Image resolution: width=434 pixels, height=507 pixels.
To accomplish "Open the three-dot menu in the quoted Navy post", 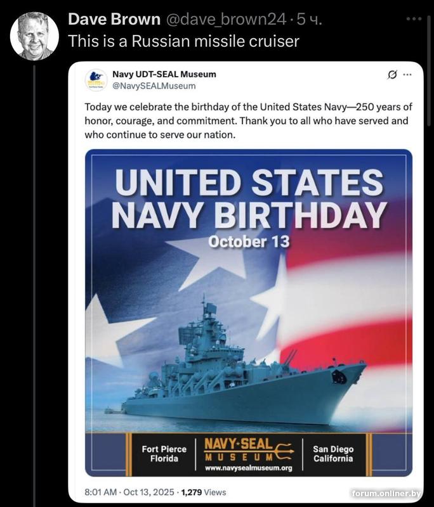I will (x=407, y=75).
